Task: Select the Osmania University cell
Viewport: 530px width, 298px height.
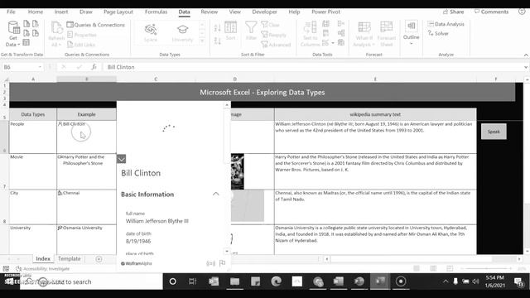Action: click(x=86, y=239)
